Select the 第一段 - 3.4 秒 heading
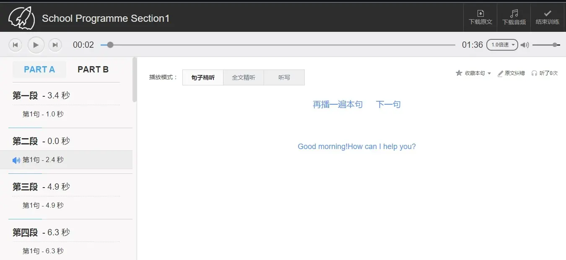The image size is (566, 260). [x=41, y=95]
